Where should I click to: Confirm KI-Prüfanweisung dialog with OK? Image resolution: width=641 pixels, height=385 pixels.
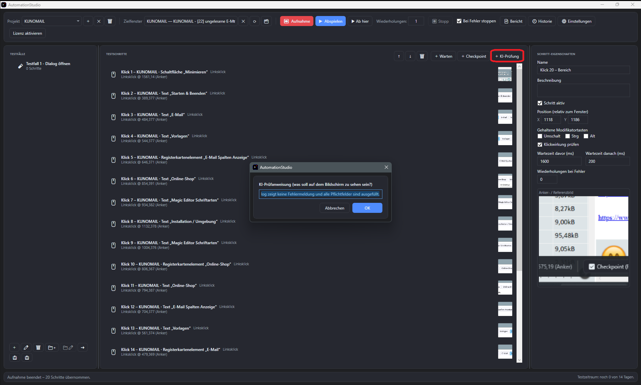point(367,208)
